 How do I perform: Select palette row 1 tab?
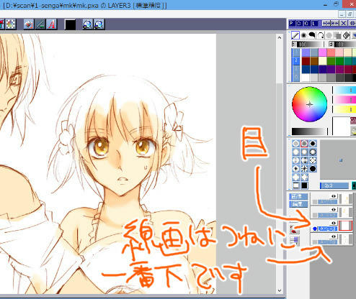295,52
